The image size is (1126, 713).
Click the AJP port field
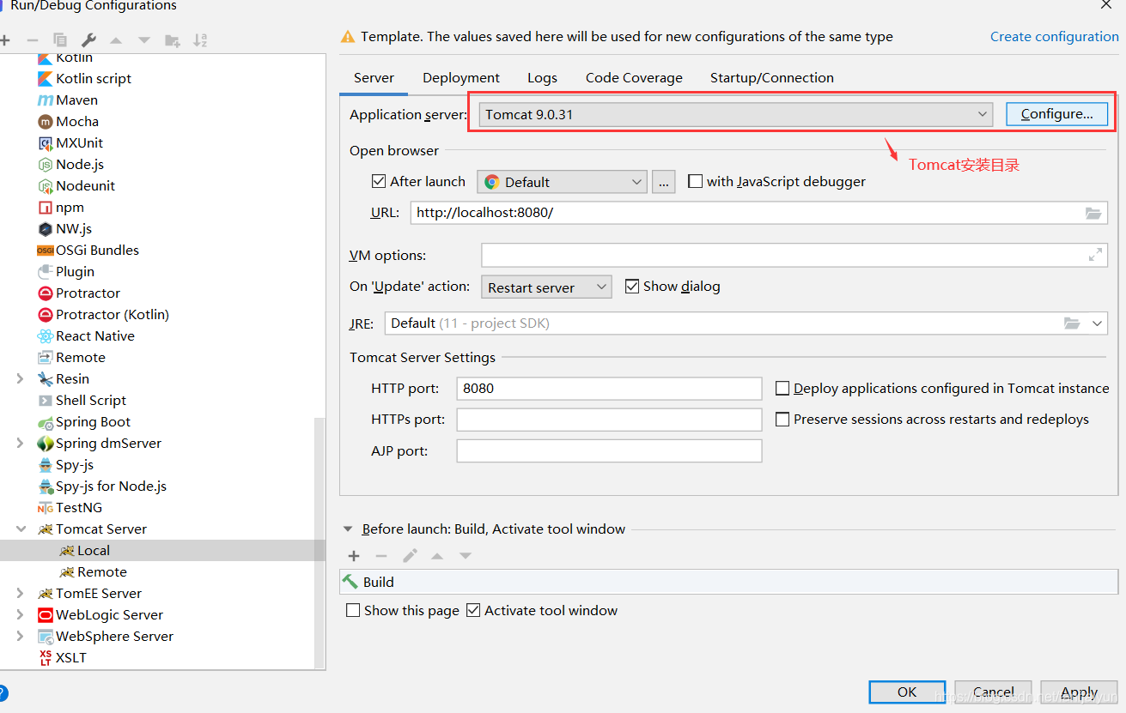[609, 451]
